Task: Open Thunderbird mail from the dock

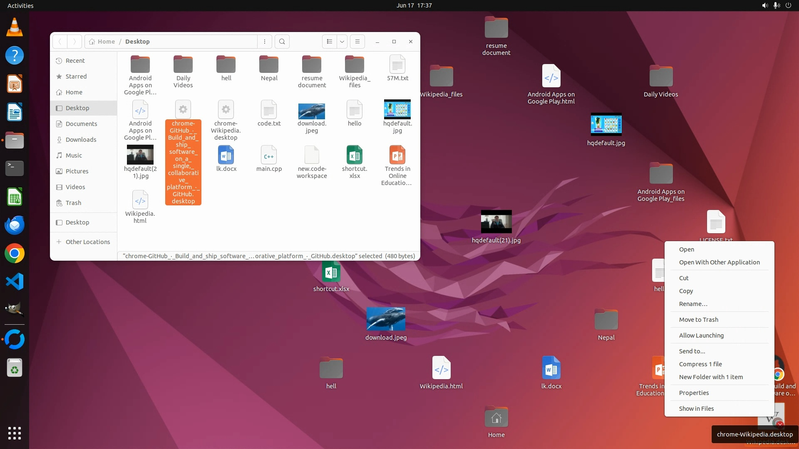Action: pyautogui.click(x=15, y=225)
